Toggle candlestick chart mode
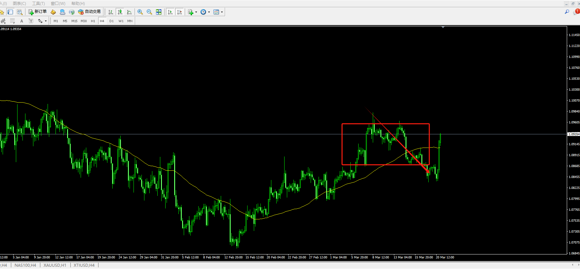 tap(120, 12)
